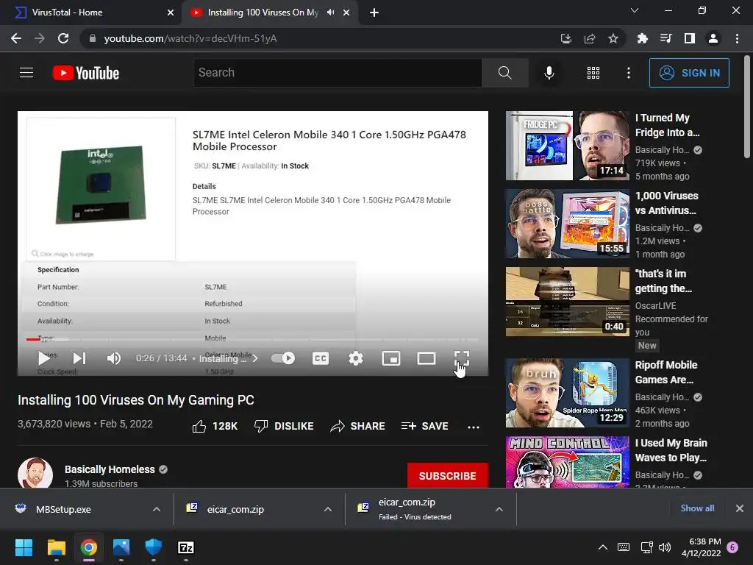The width and height of the screenshot is (753, 565).
Task: Switch to theater mode
Action: pos(427,358)
